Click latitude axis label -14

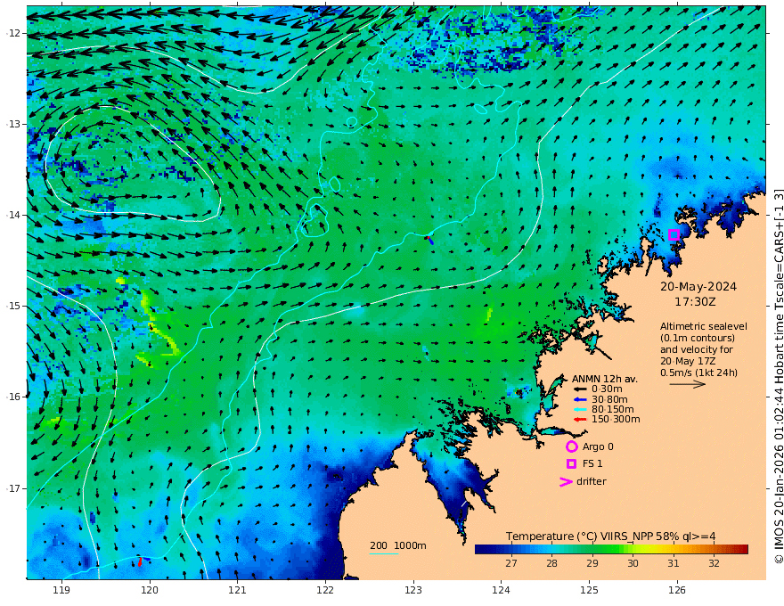pos(13,215)
